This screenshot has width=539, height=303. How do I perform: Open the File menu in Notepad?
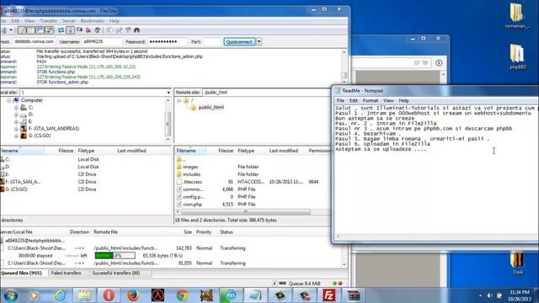(340, 101)
